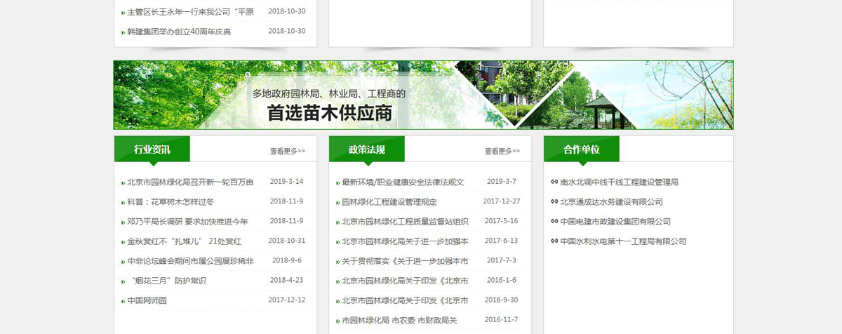Open policy 北京市园林绿化局关于进一步加强本
Viewport: 842px width, 334px height.
point(405,241)
